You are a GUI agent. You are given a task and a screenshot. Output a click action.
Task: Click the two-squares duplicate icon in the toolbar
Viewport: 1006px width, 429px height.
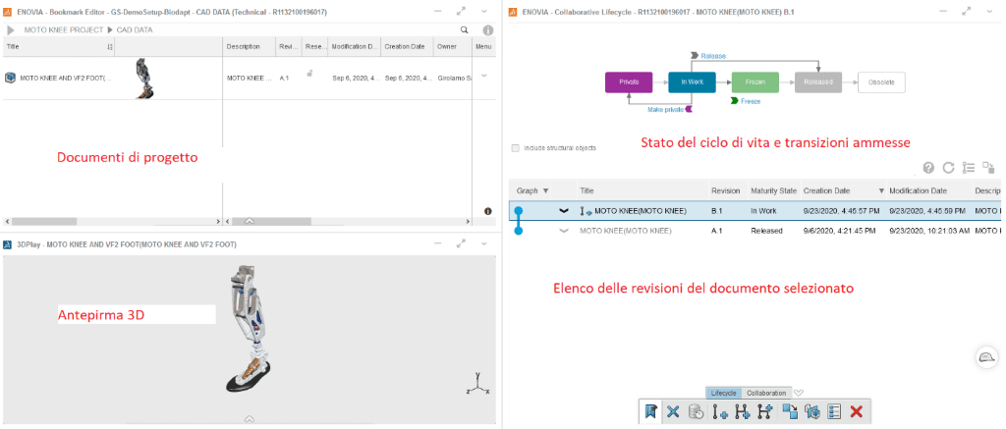coord(791,411)
